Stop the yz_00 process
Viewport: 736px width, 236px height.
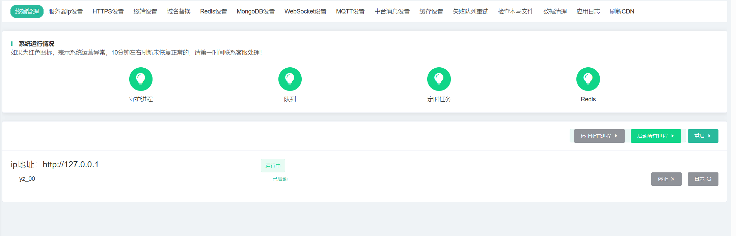pyautogui.click(x=666, y=179)
